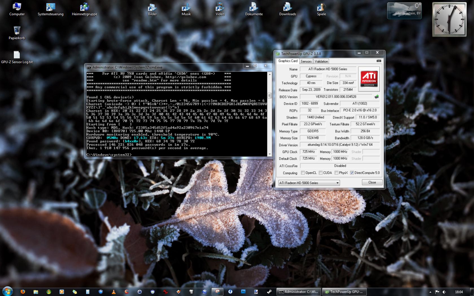Click the Pixel Fillrate value 23.2 GPixel/s
Viewport: 474px width, 296px height.
313,124
